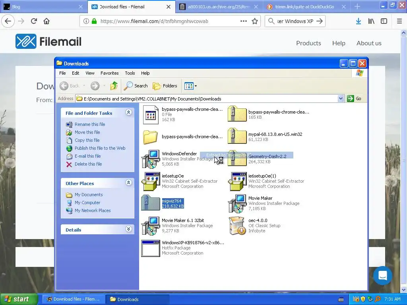Go to My Computer in Other Places
Image resolution: width=407 pixels, height=305 pixels.
pyautogui.click(x=87, y=203)
